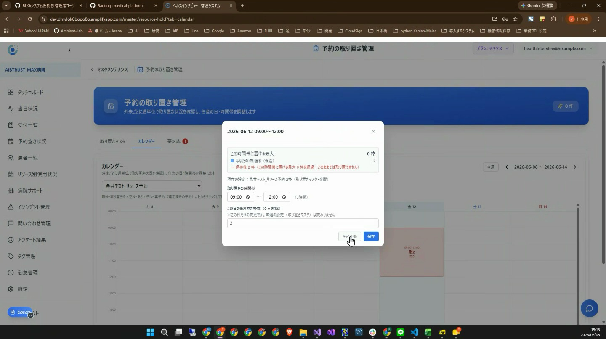Open a new browser tab
This screenshot has height=339, width=606.
(242, 5)
